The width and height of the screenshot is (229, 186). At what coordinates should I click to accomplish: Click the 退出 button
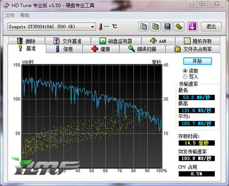click(211, 27)
